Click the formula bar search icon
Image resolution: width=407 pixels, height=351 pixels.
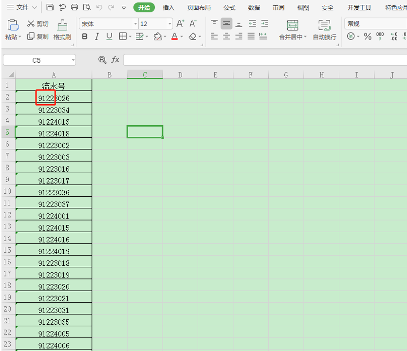click(x=102, y=60)
